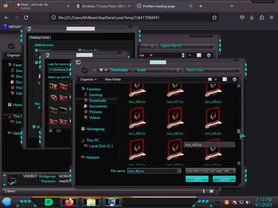Viewport: 278px width, 208px height.
Task: Select Favorites in the navigation tree
Action: pos(93,89)
